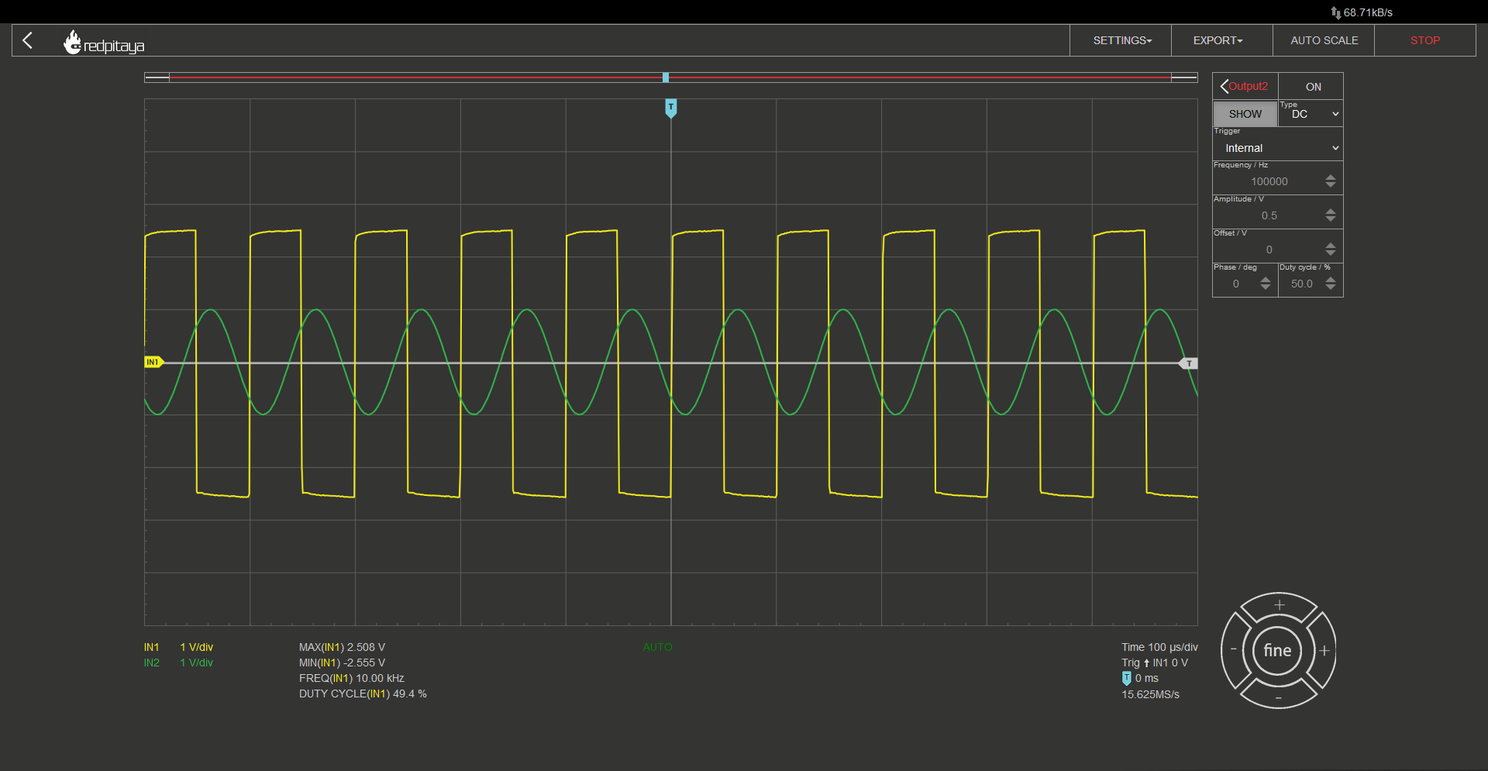Viewport: 1488px width, 771px height.
Task: Click the MIN(IN1) -2.555 V measurement
Action: 342,663
